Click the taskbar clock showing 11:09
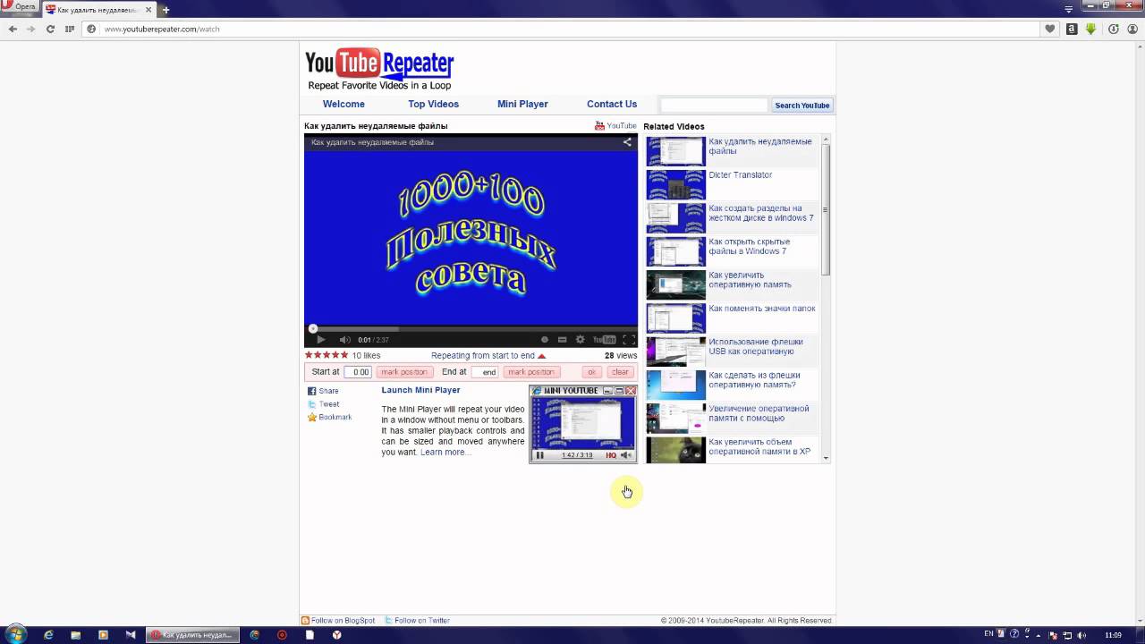The image size is (1145, 644). [1113, 635]
